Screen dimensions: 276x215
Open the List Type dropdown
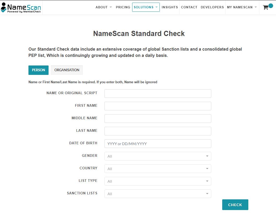click(158, 181)
